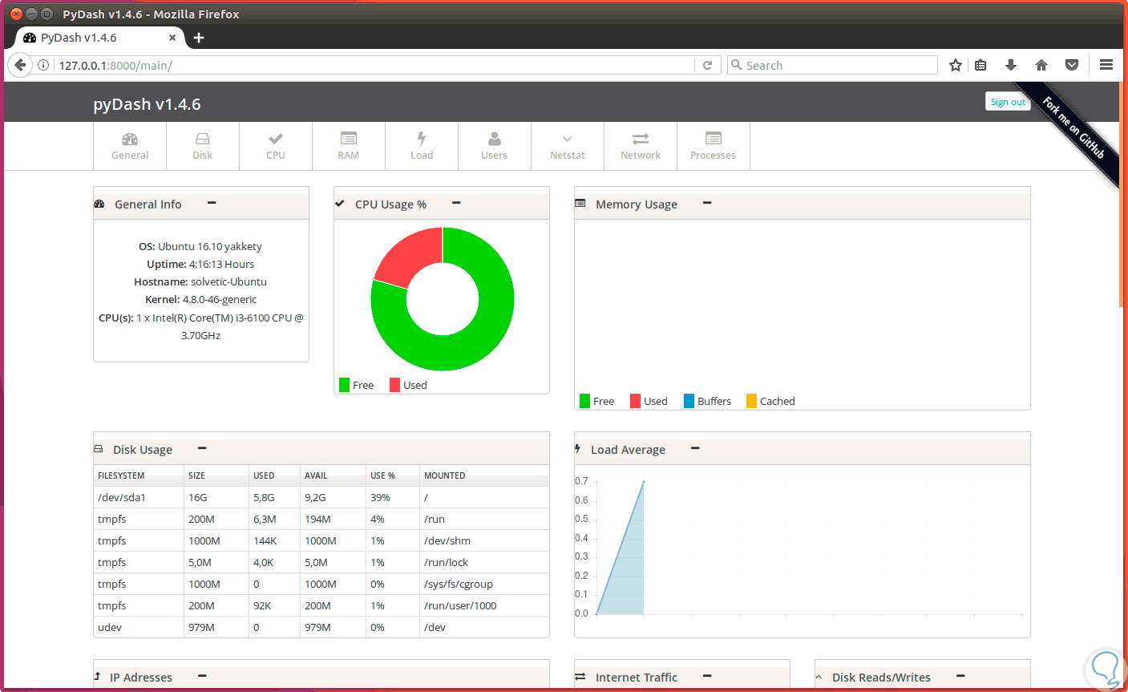
Task: Collapse the Load Average panel
Action: 694,448
